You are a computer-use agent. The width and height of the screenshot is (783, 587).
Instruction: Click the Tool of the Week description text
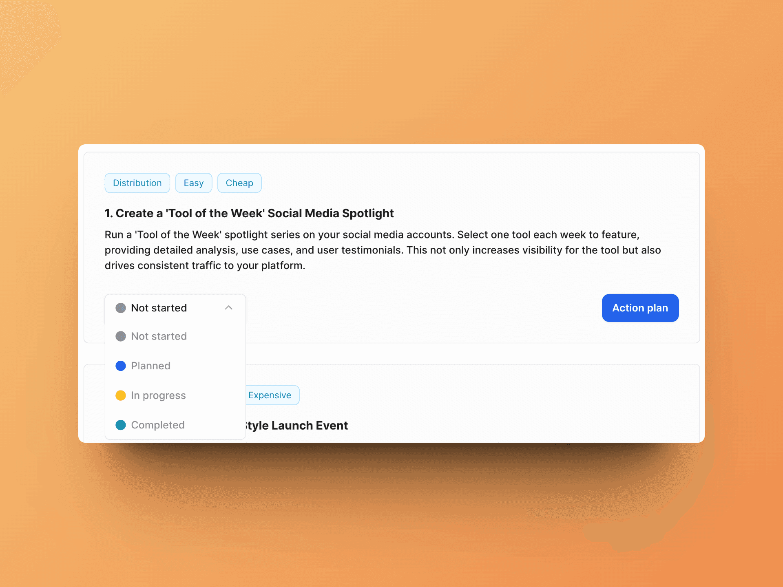coord(383,250)
